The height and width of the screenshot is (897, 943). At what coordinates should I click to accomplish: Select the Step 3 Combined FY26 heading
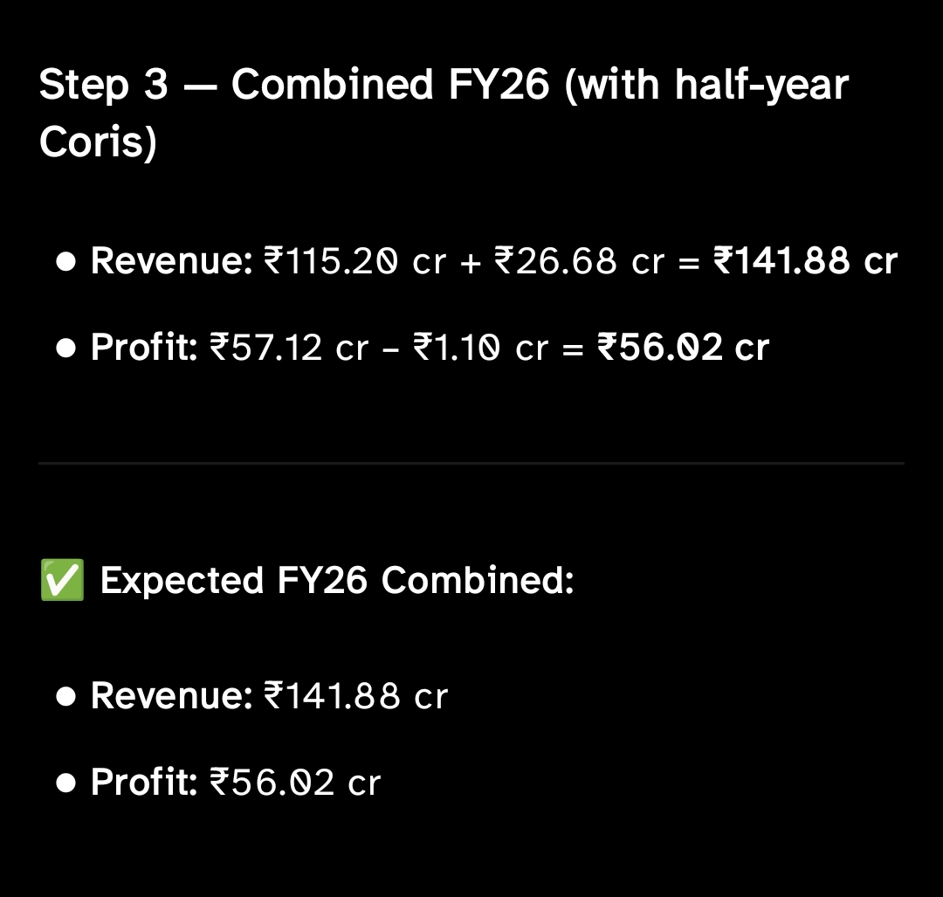(x=444, y=113)
